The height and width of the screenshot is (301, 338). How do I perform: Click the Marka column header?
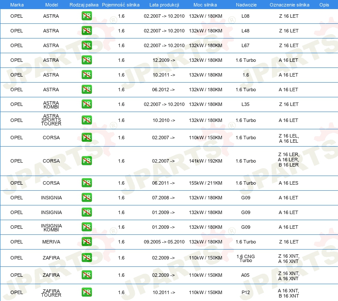[x=17, y=5]
